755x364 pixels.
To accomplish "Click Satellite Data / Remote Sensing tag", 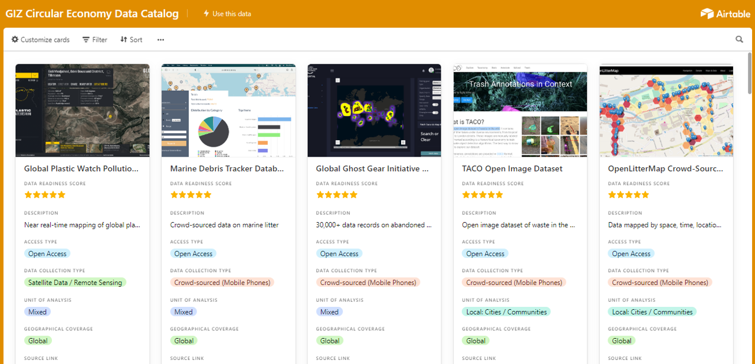I will [75, 283].
